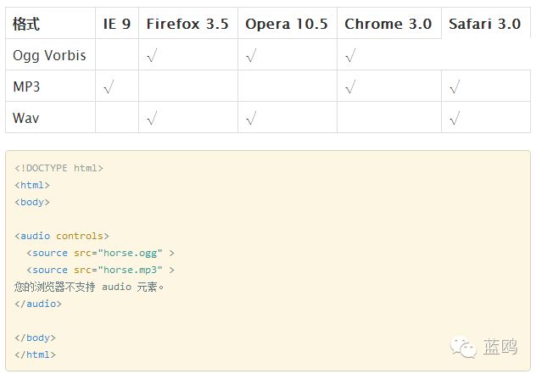Screen dimensions: 536x374
Task: Click the Wav checkmark under Opera 10.5
Action: (x=251, y=118)
